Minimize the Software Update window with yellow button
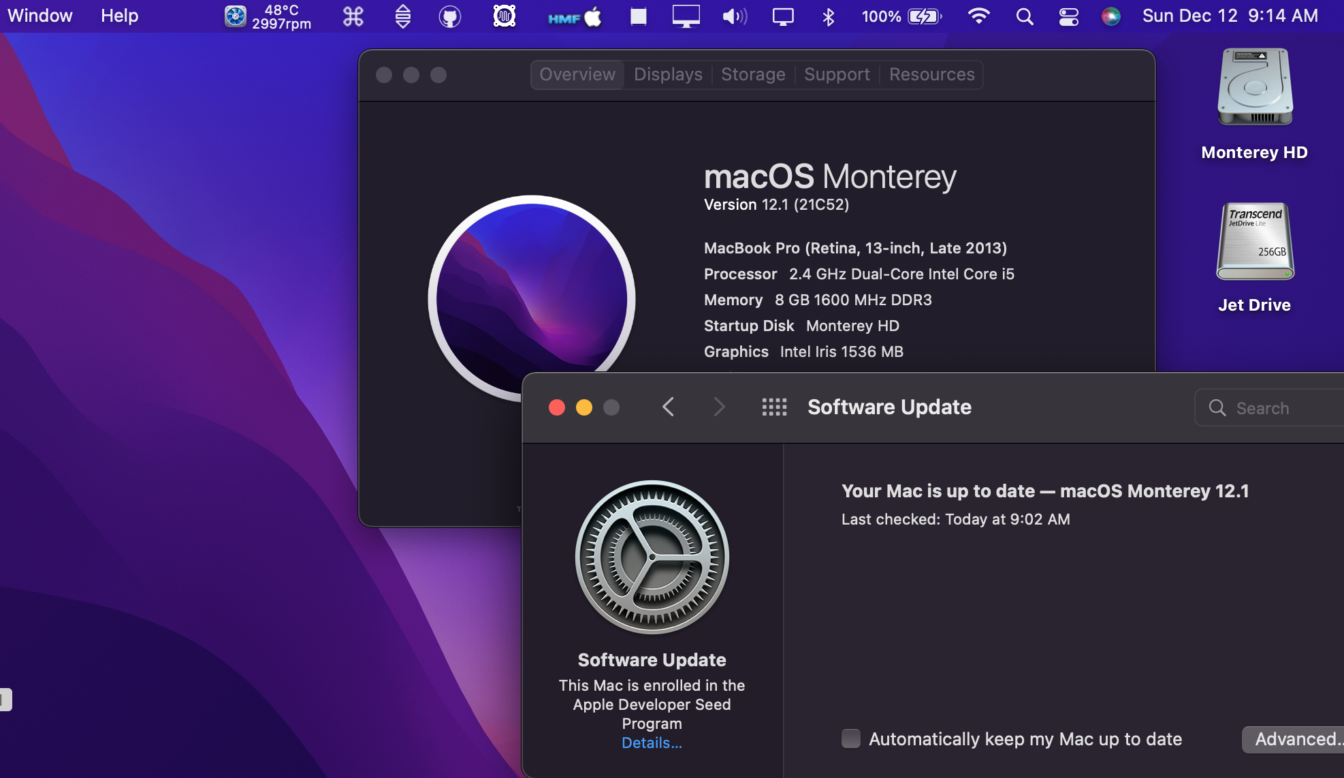This screenshot has height=778, width=1344. (x=583, y=407)
